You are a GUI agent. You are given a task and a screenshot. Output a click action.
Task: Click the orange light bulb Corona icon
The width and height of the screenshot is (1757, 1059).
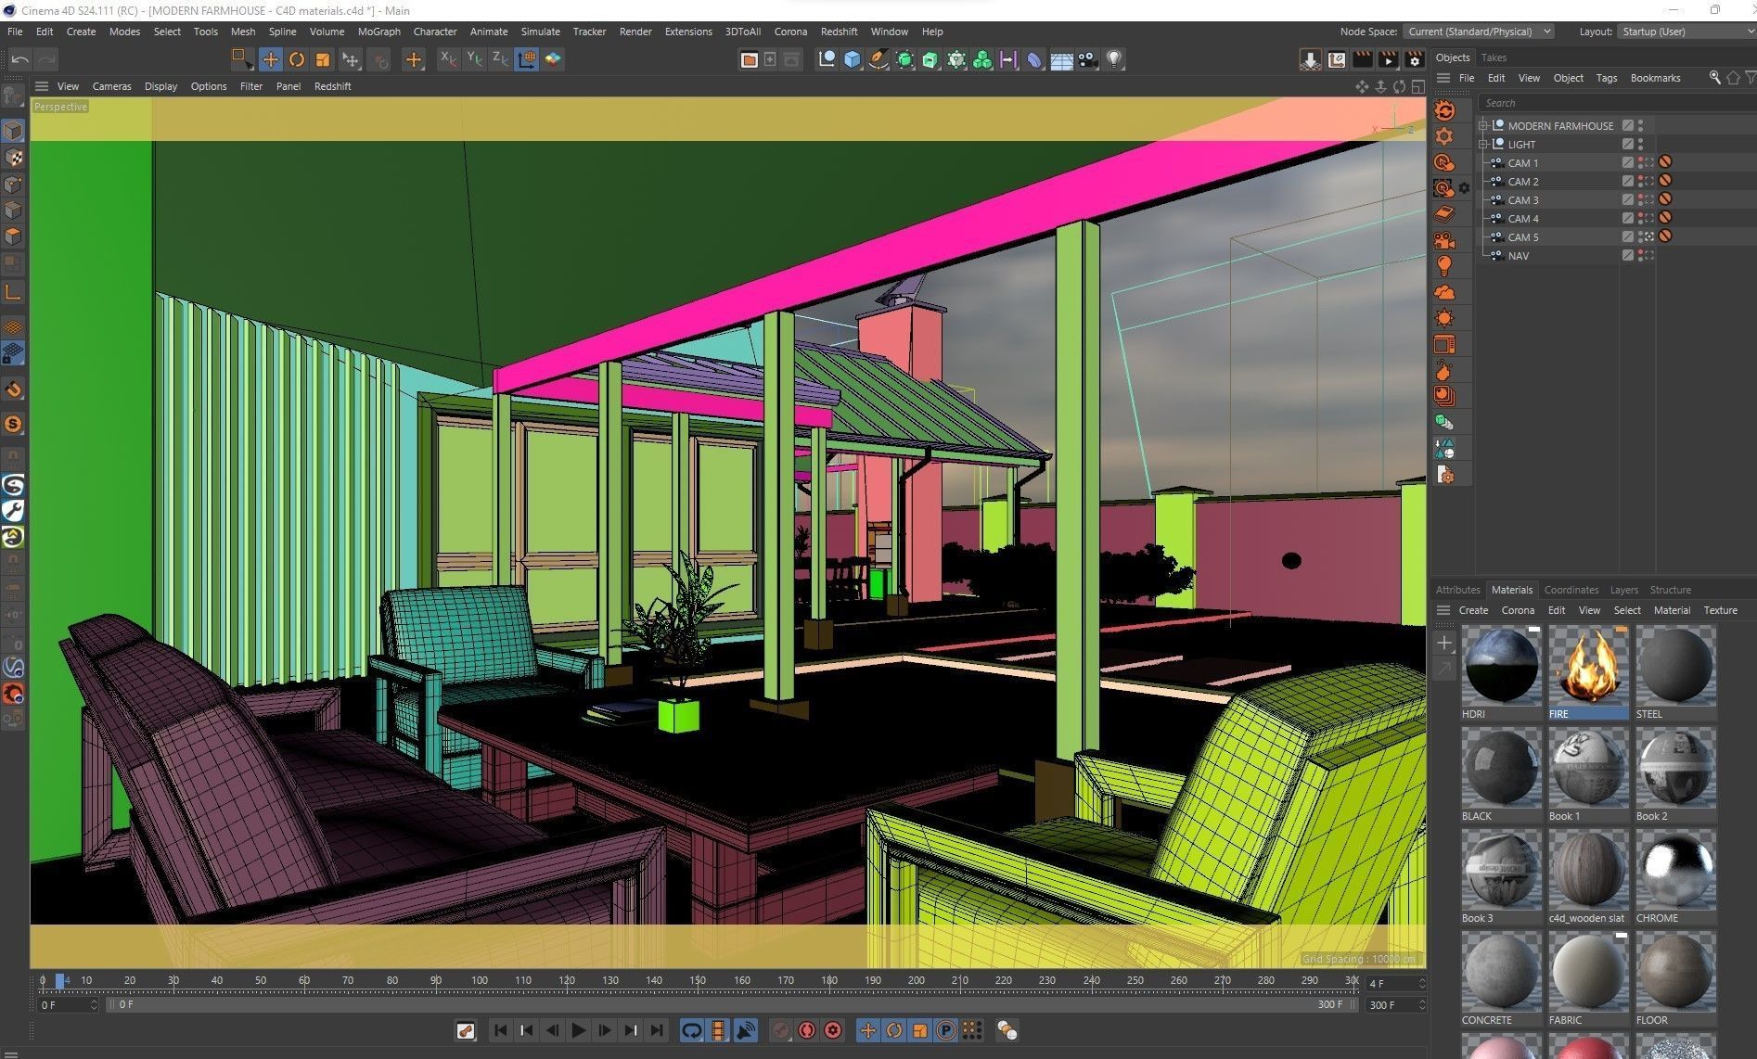point(1444,266)
